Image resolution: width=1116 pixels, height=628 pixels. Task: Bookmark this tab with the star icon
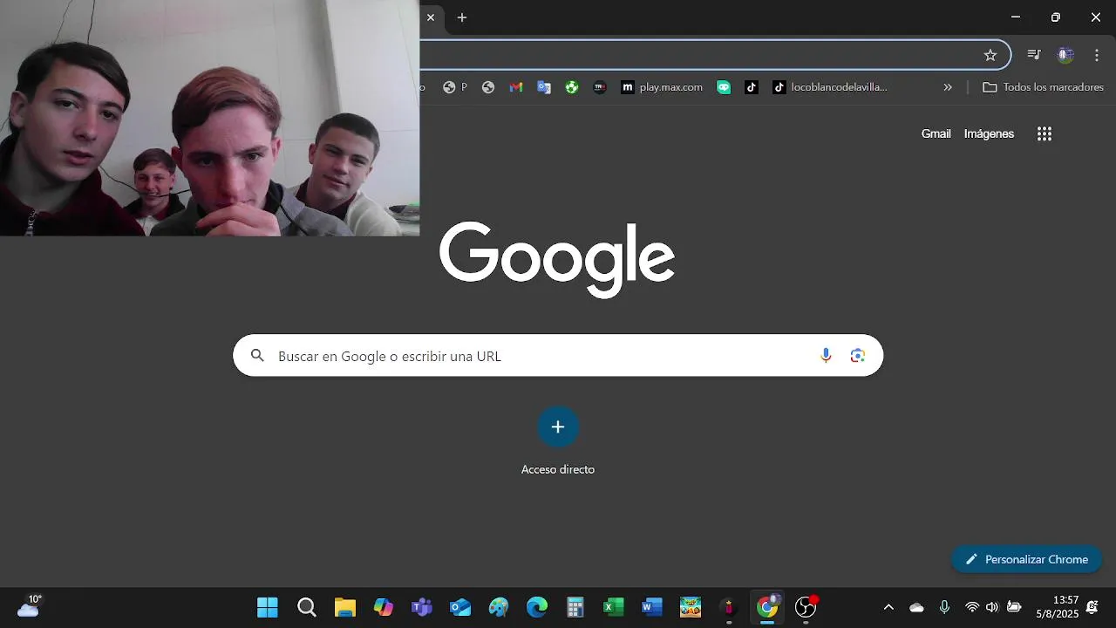coord(990,55)
